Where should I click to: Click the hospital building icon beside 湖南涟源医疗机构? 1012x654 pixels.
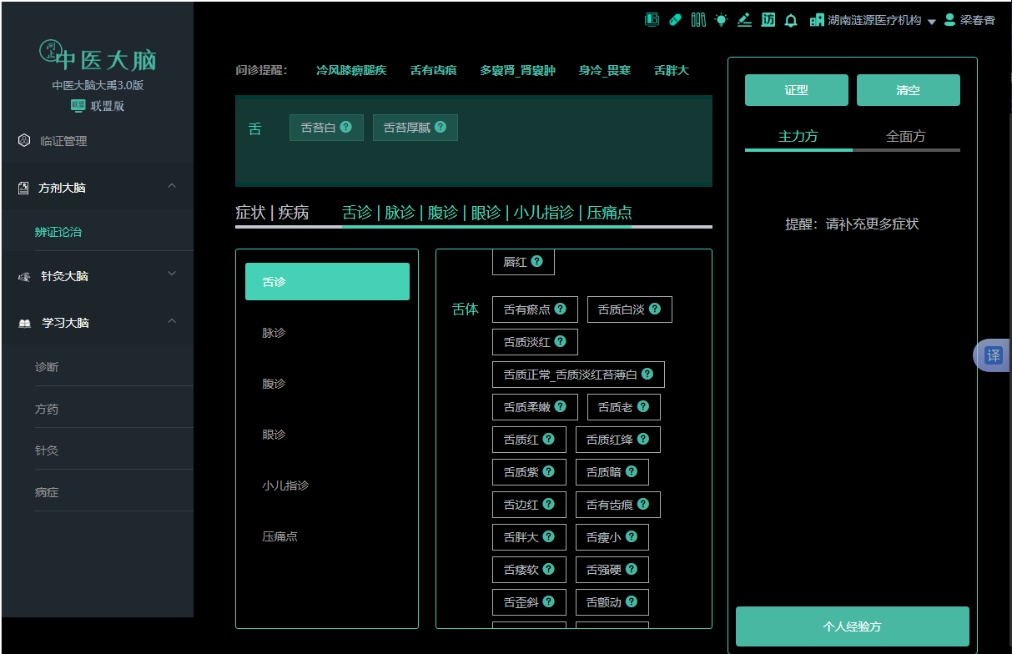pos(817,20)
